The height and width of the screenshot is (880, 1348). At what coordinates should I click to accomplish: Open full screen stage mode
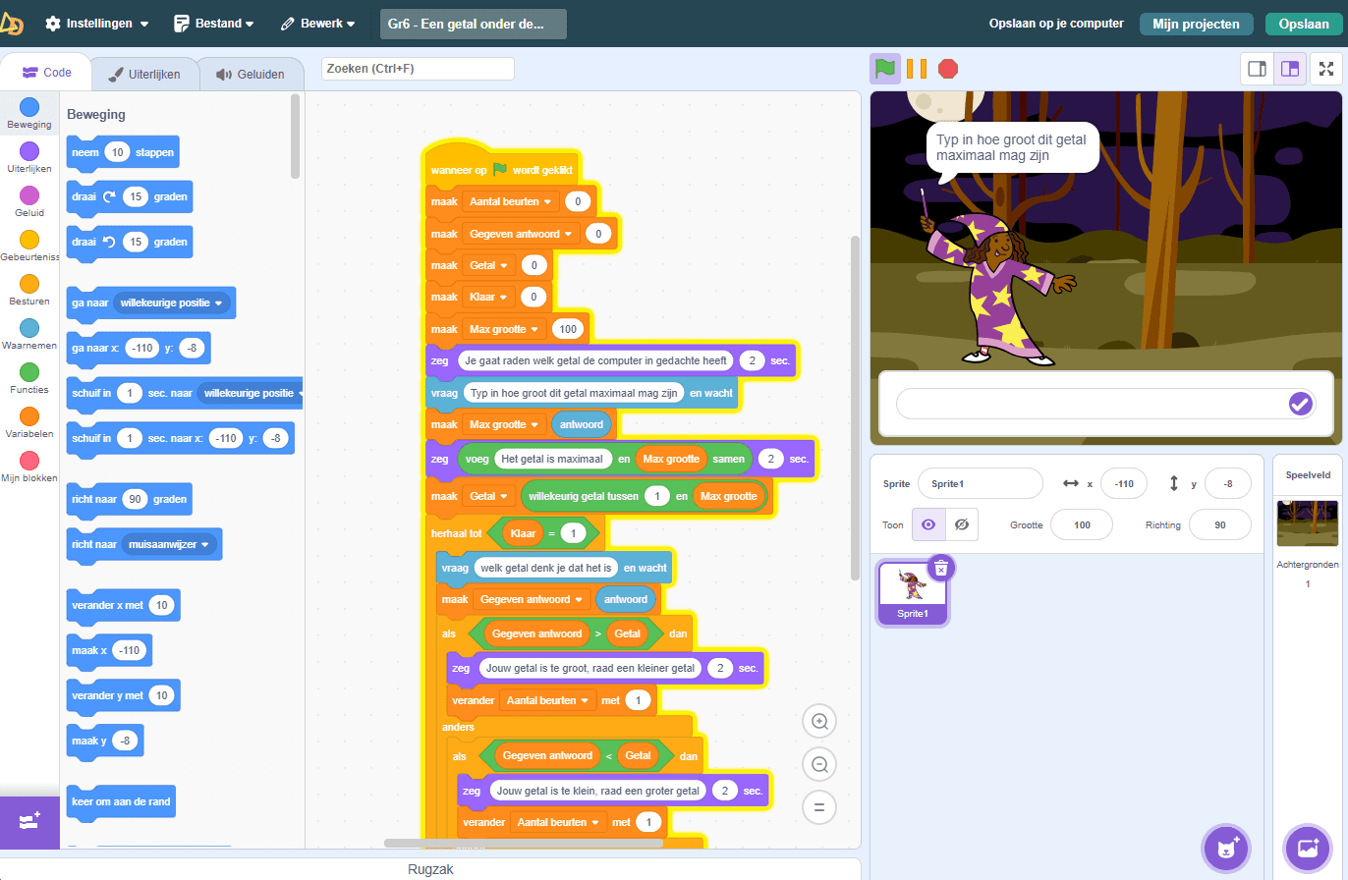click(1326, 69)
